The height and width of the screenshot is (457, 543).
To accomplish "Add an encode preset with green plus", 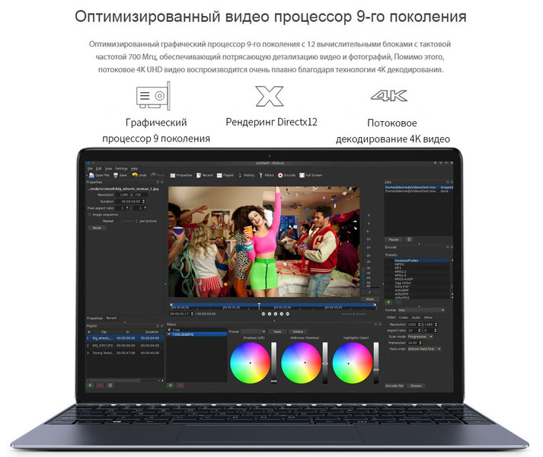I will (x=388, y=302).
